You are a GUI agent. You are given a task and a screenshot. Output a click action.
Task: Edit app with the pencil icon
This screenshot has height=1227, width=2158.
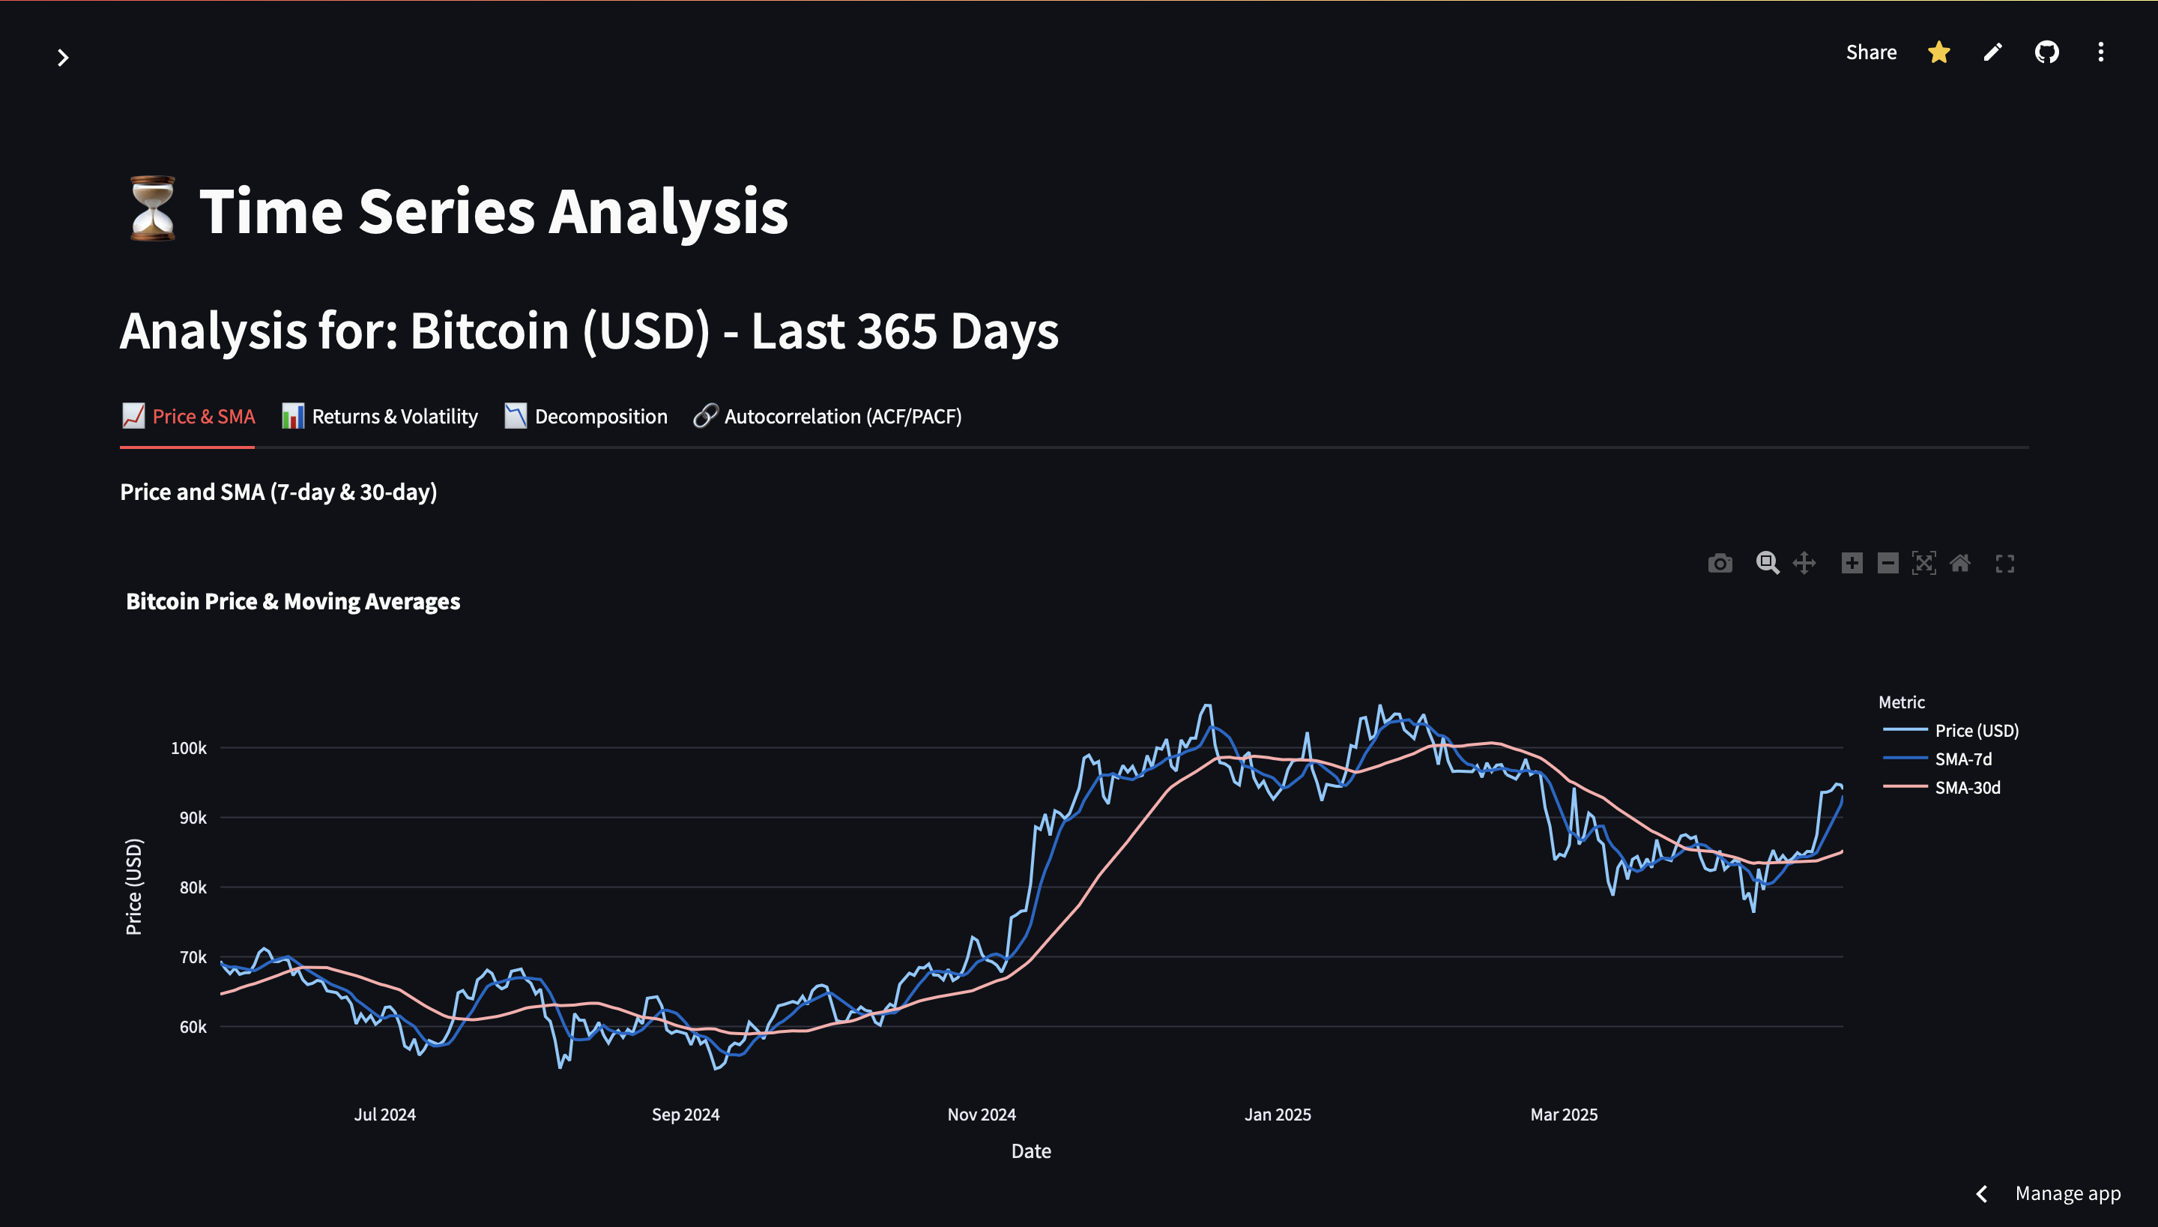[x=1992, y=52]
